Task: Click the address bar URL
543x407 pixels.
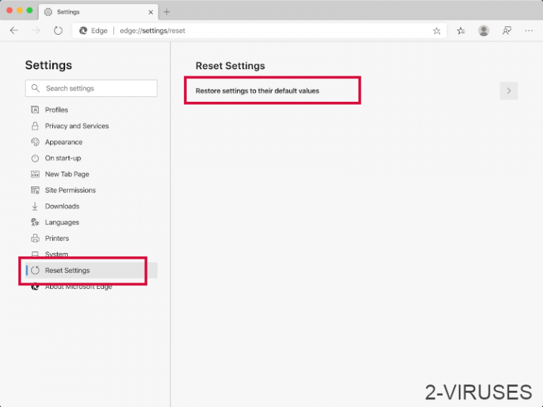Action: pyautogui.click(x=152, y=31)
